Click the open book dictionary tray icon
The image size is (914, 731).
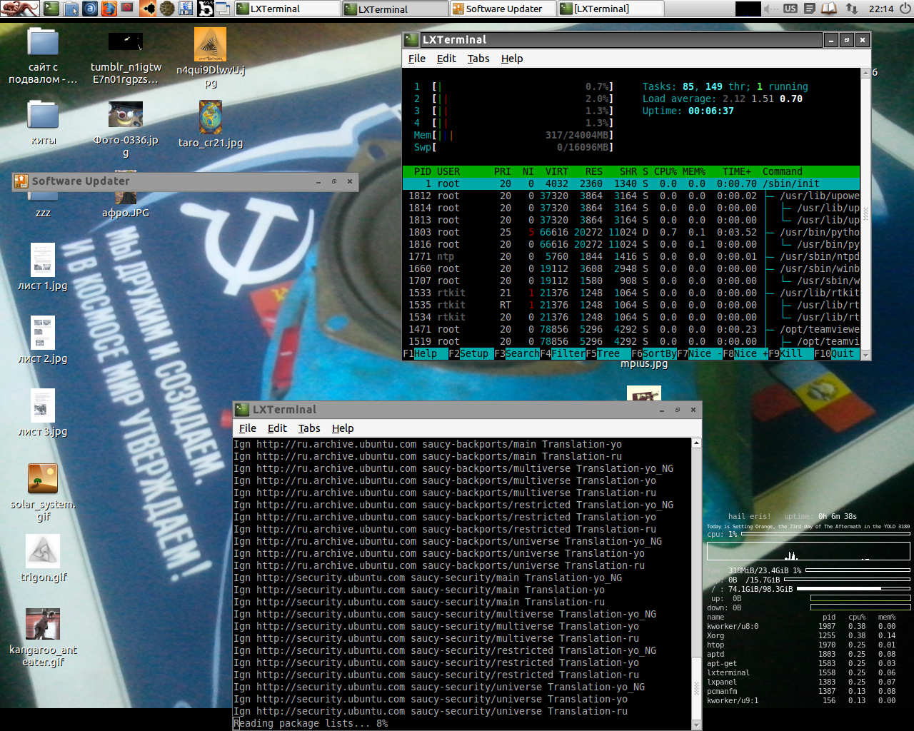tap(828, 9)
